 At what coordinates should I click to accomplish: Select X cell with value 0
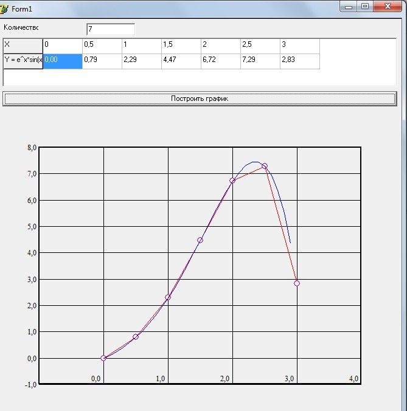(x=63, y=46)
